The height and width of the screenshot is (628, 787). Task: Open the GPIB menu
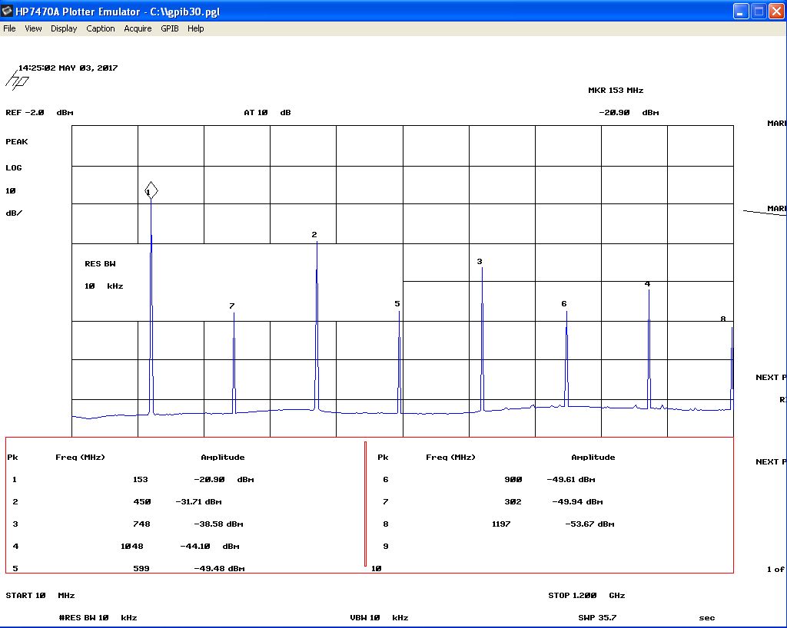(169, 28)
